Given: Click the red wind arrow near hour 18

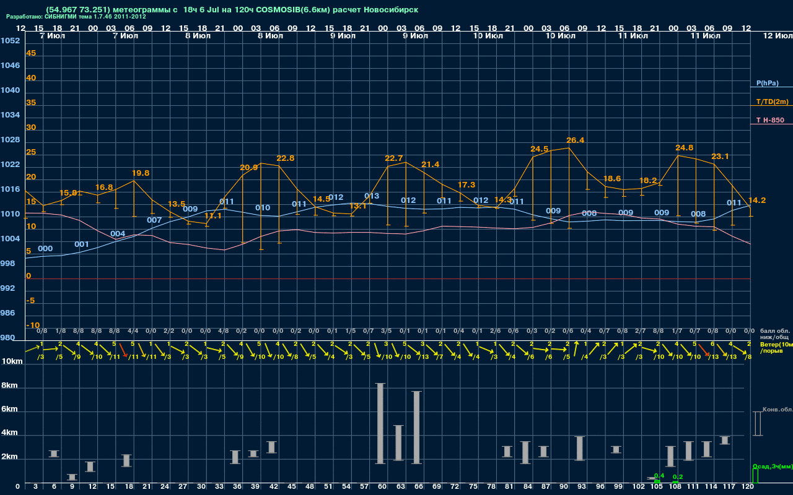Looking at the screenshot, I should 124,352.
